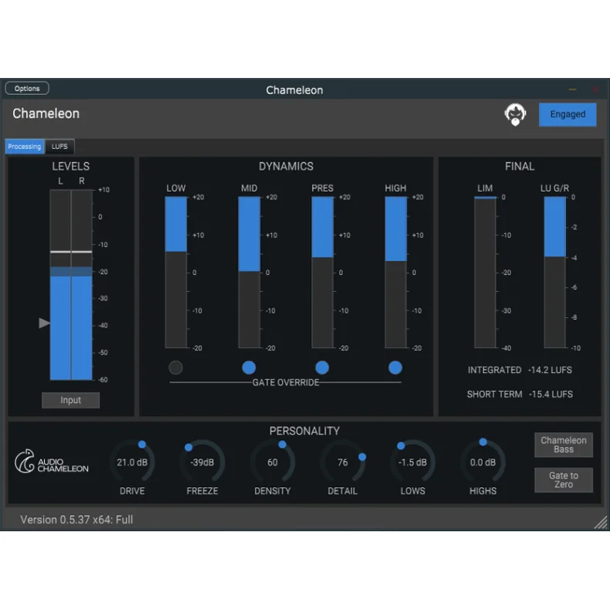Viewport: 610px width, 610px height.
Task: Close the Chameleon window
Action: tap(595, 90)
